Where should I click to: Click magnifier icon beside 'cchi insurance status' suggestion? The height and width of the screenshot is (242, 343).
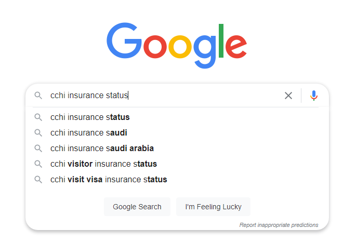pyautogui.click(x=38, y=117)
